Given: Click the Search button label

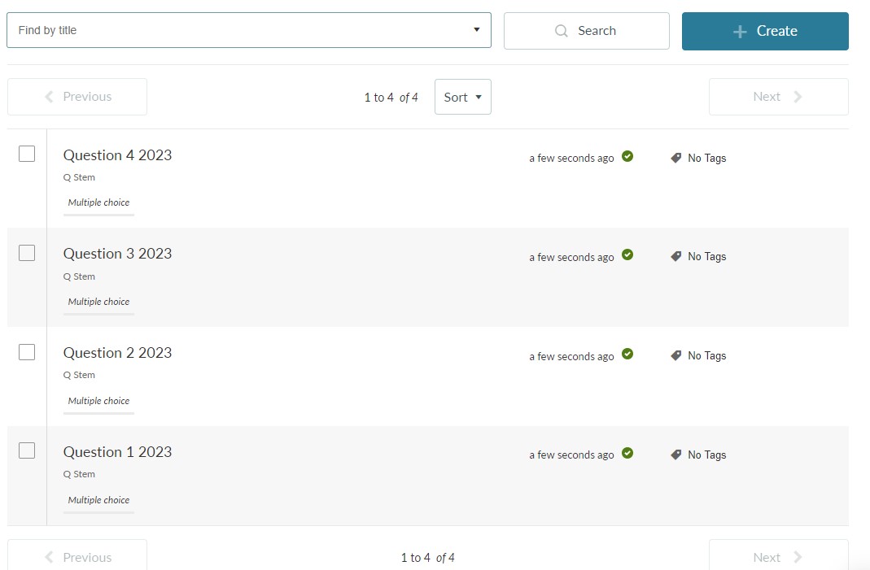Looking at the screenshot, I should pyautogui.click(x=597, y=31).
